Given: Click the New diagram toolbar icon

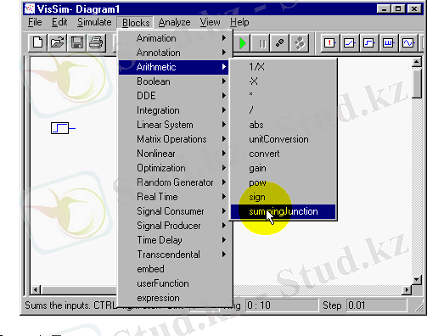Looking at the screenshot, I should 38,43.
